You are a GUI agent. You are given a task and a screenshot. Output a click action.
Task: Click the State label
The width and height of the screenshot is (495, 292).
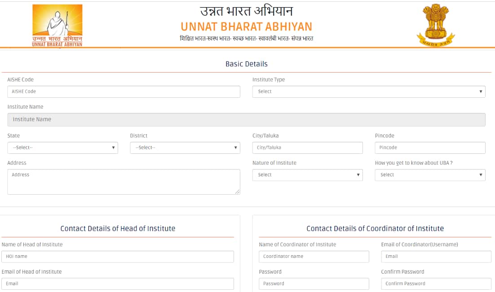tap(13, 136)
